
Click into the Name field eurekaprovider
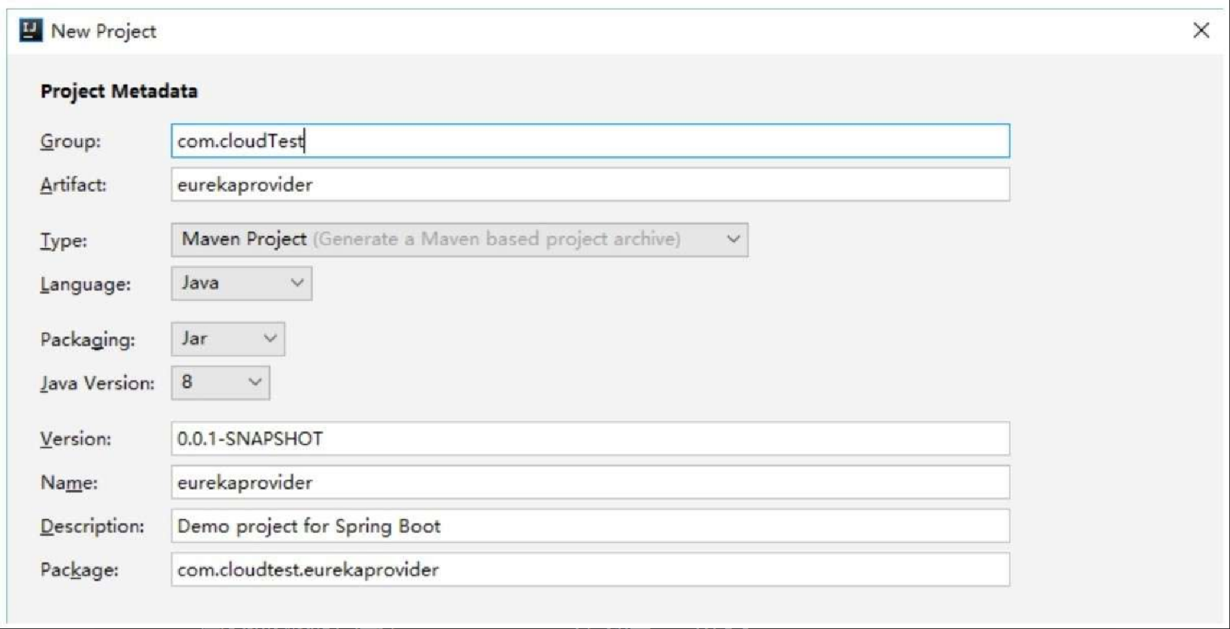590,483
